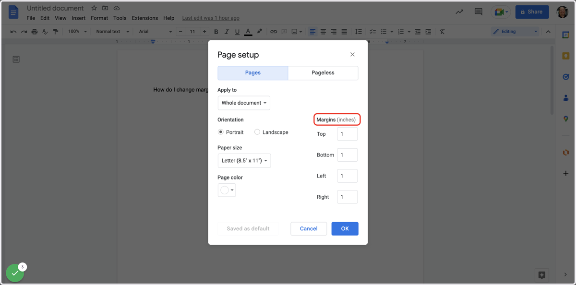
Task: Align text left
Action: pyautogui.click(x=312, y=32)
